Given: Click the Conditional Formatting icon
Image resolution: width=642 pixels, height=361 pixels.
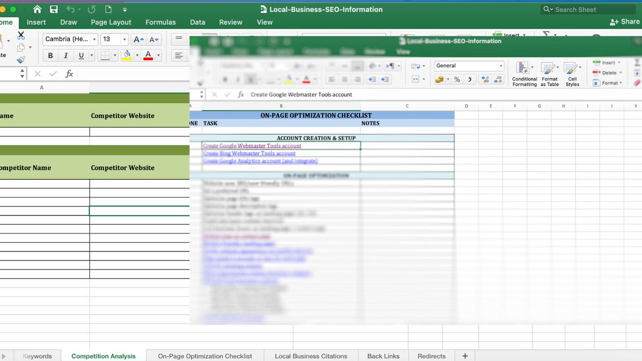Looking at the screenshot, I should coord(523,68).
